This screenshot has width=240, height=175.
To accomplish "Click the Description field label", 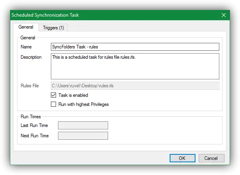I will point(31,57).
